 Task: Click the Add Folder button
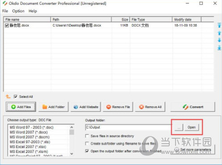54,107
